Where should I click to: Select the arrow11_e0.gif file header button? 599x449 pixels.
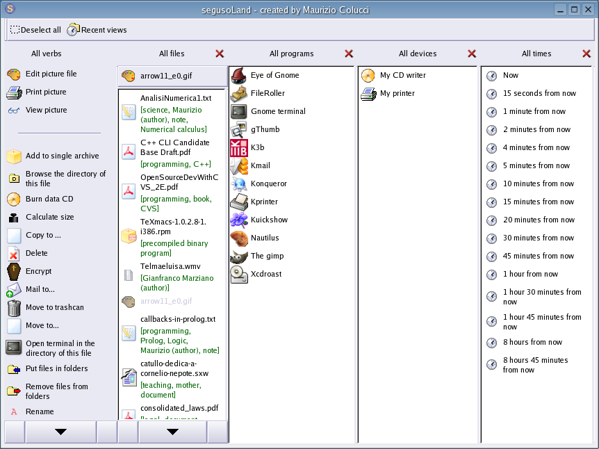coord(172,76)
